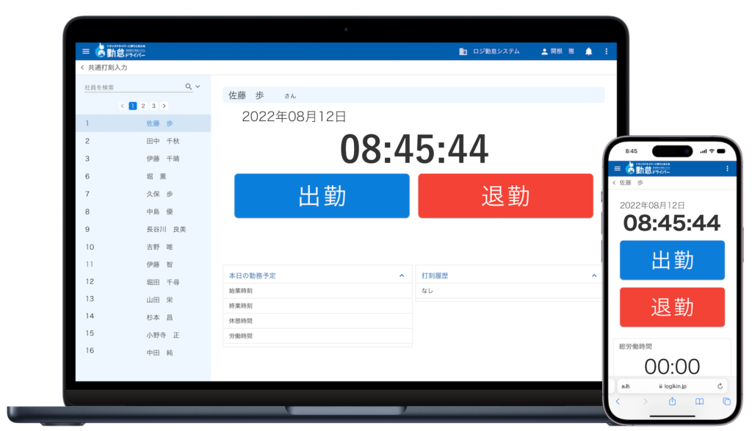Open the search filter dropdown chevron

tap(198, 86)
